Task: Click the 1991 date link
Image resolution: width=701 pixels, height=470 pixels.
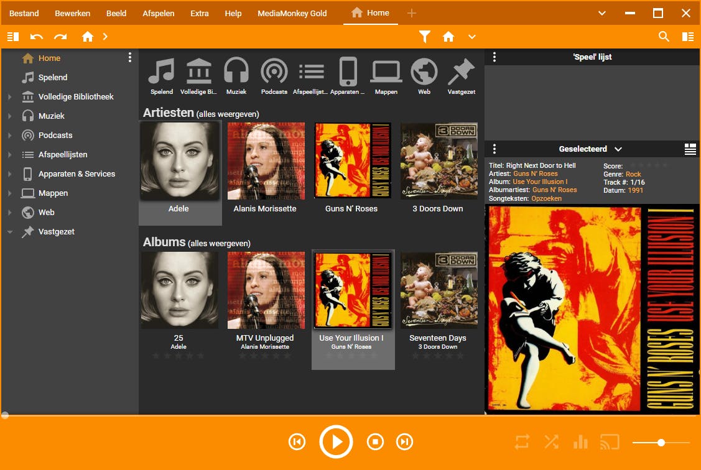Action: click(x=635, y=190)
